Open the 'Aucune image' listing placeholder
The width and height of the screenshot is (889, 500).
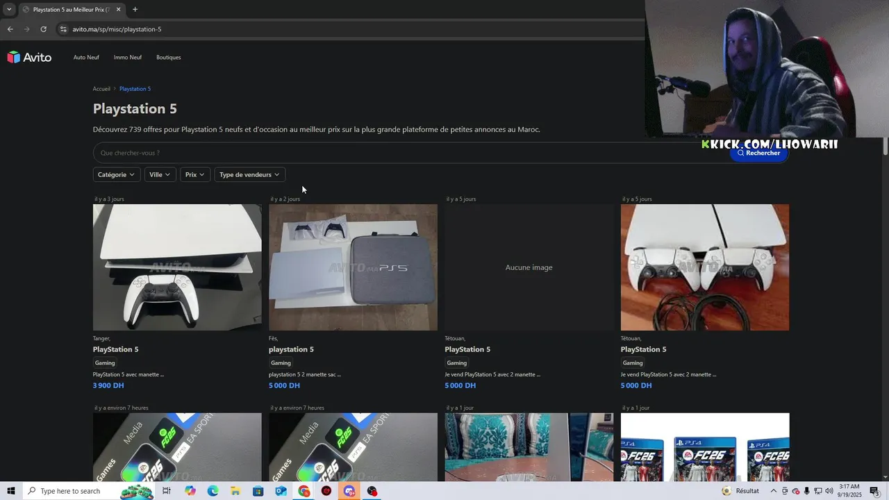[529, 267]
